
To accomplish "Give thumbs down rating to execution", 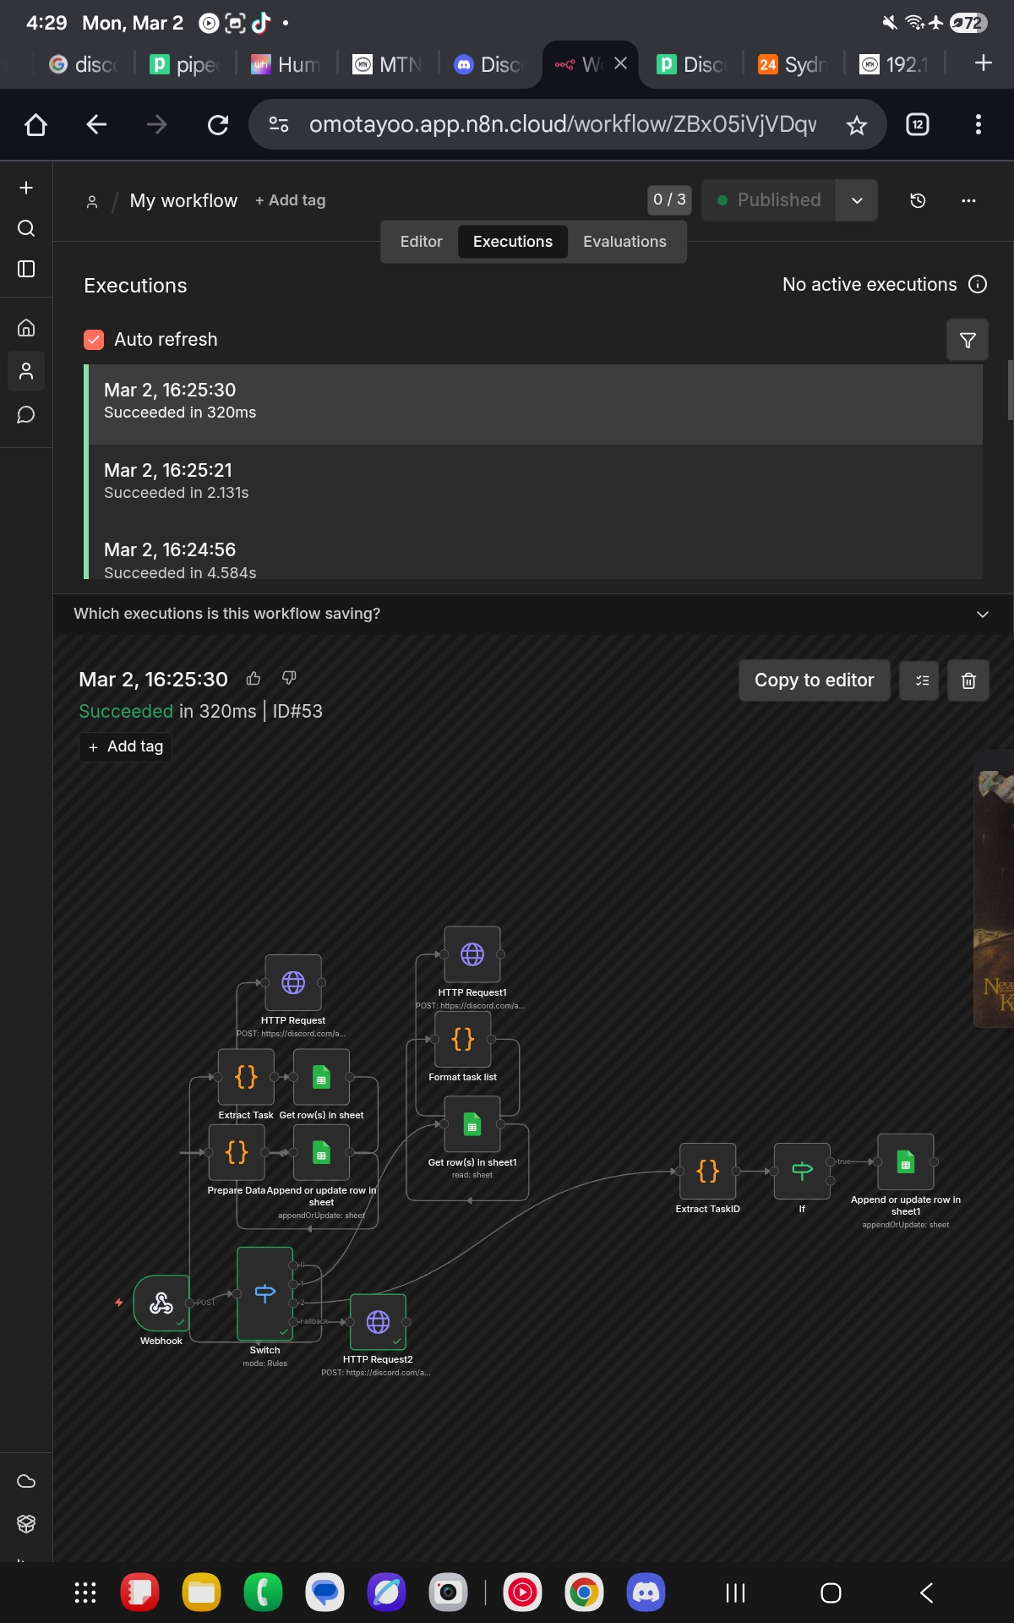I will [289, 678].
